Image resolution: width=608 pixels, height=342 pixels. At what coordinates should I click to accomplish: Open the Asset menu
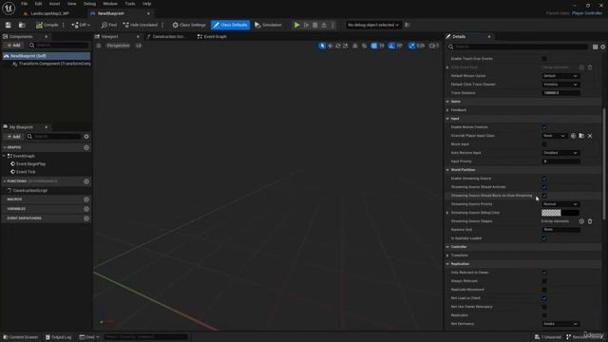[x=54, y=4]
